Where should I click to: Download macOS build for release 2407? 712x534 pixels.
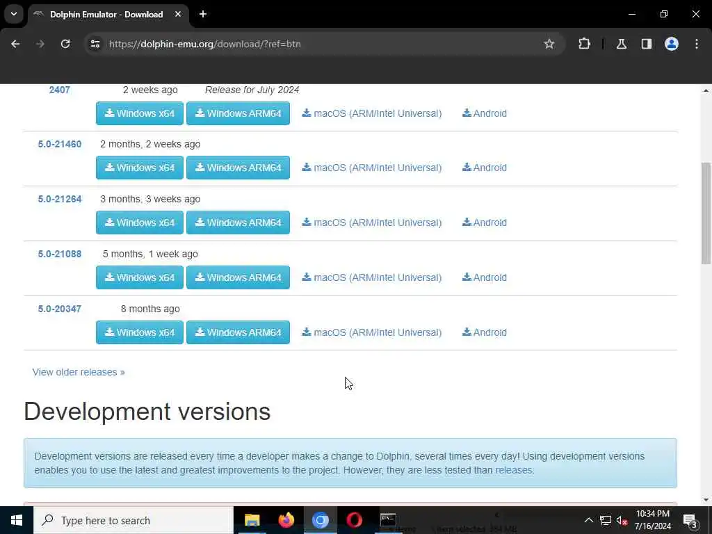pyautogui.click(x=372, y=113)
